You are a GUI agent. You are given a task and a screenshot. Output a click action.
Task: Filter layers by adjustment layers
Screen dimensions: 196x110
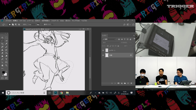[x=122, y=39]
